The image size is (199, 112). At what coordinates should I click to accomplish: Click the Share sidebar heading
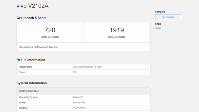[x=158, y=24]
